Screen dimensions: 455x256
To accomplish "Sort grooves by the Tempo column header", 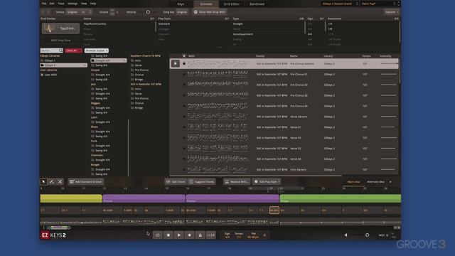I will click(x=366, y=56).
